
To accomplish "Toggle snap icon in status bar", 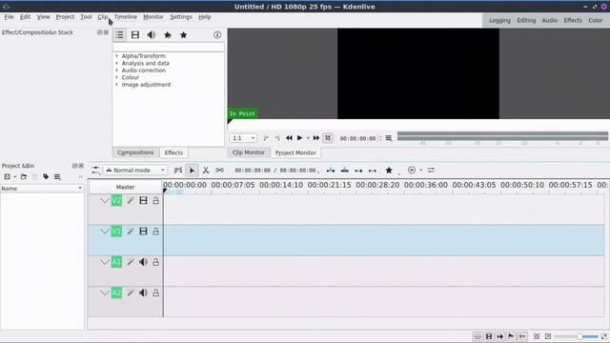I will click(522, 336).
